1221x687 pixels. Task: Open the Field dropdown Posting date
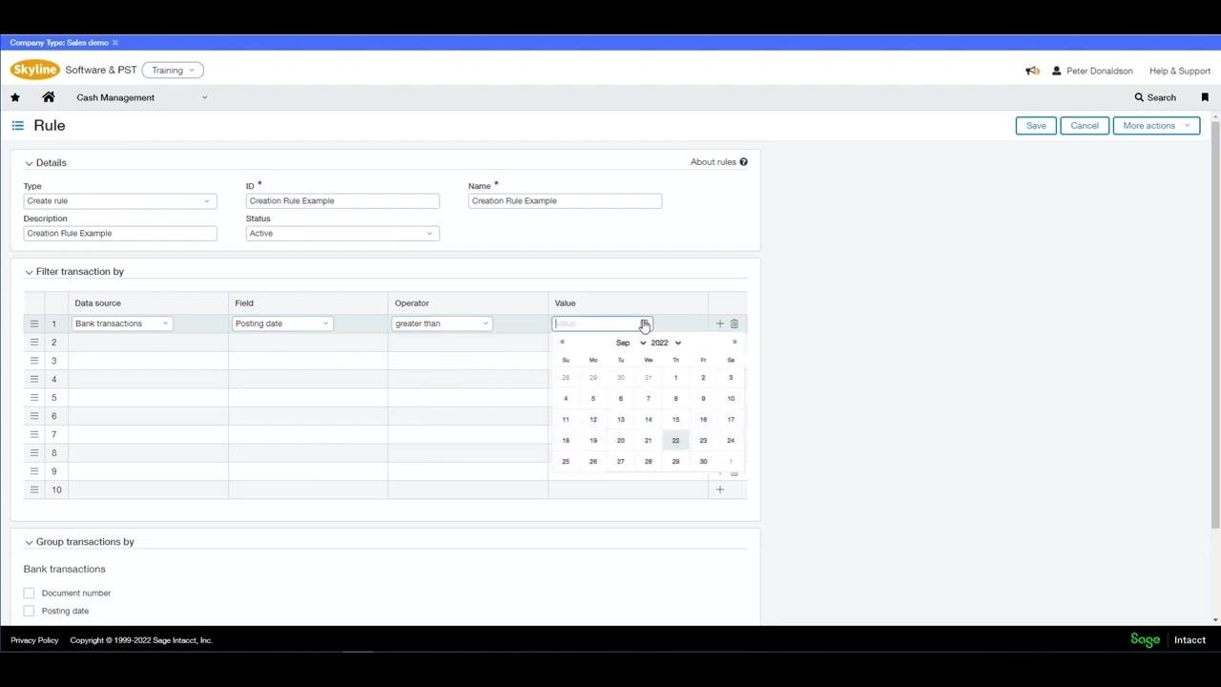tap(282, 323)
